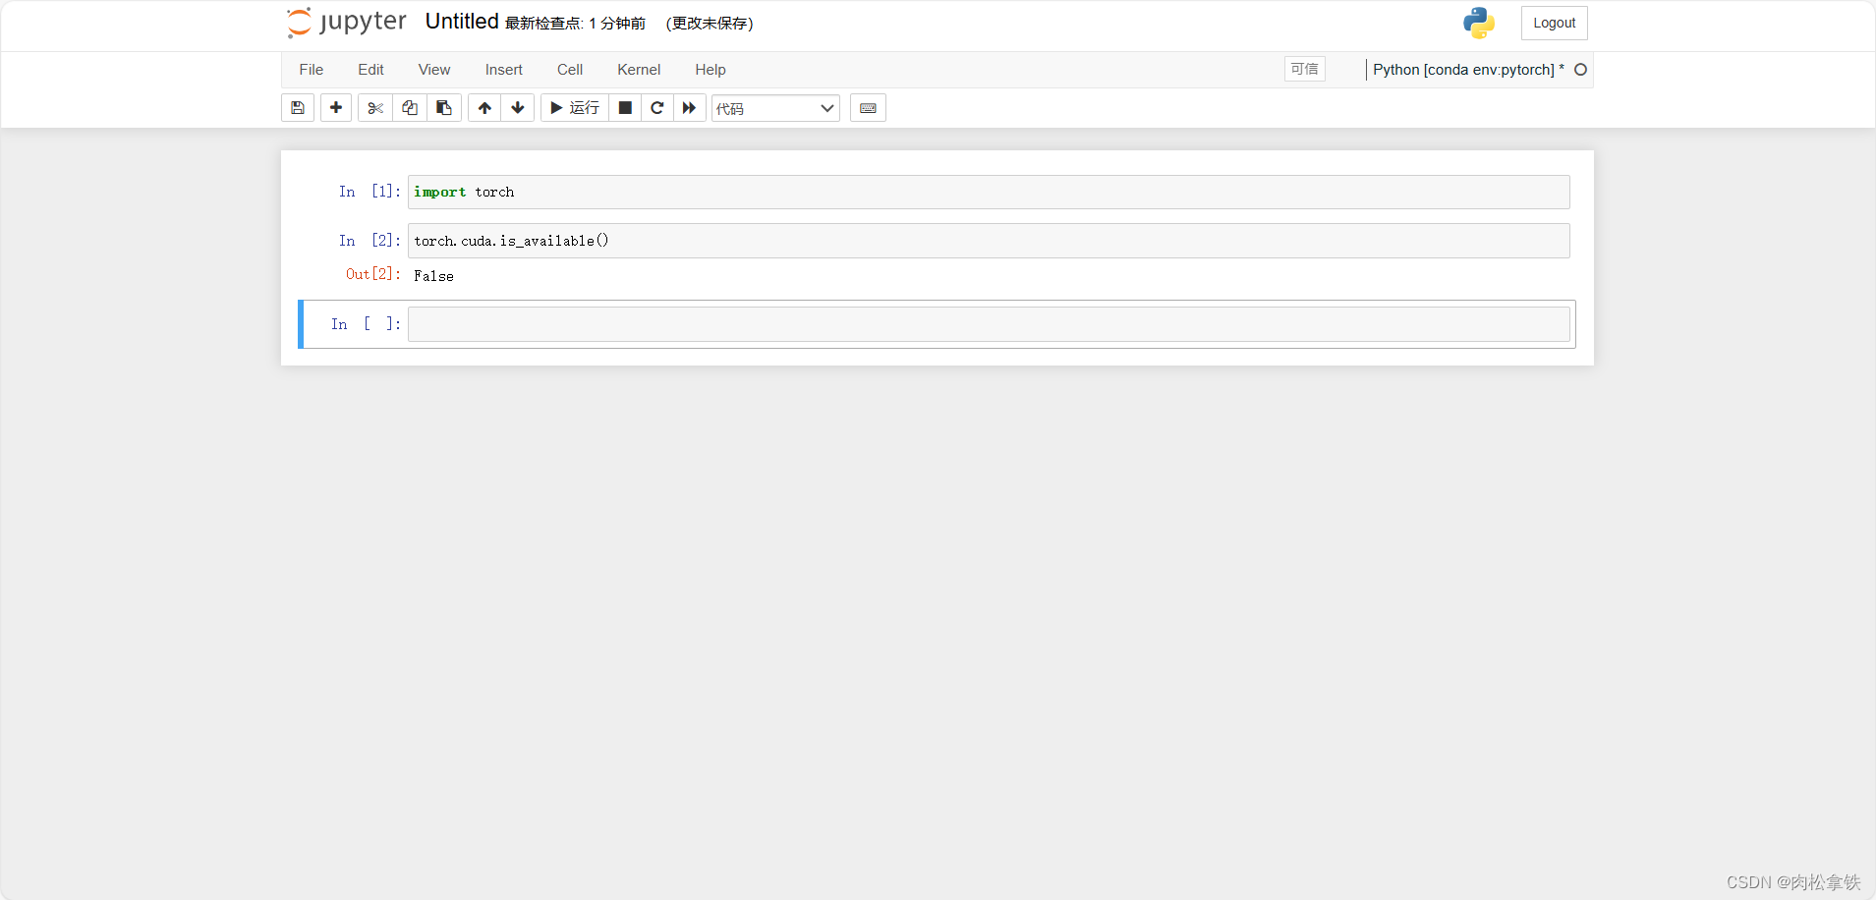Click the Jupyter logo
Screen dimensions: 1876x900
tap(346, 23)
